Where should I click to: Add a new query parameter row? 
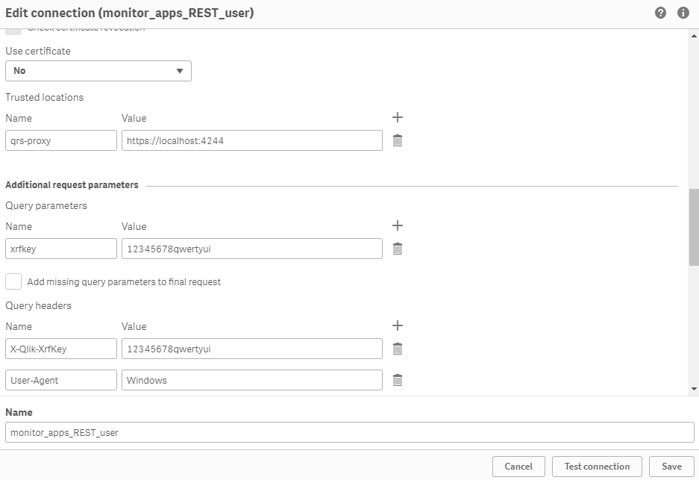(x=398, y=225)
